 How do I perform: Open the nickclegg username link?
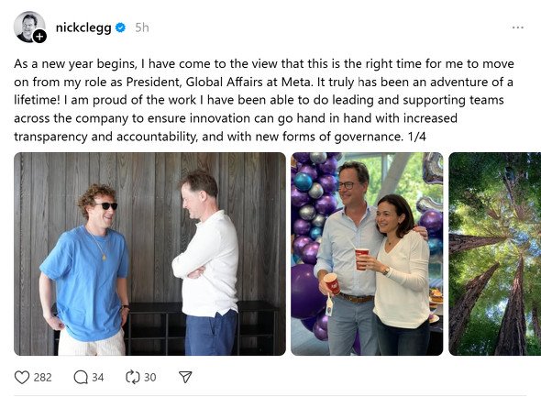pos(83,28)
